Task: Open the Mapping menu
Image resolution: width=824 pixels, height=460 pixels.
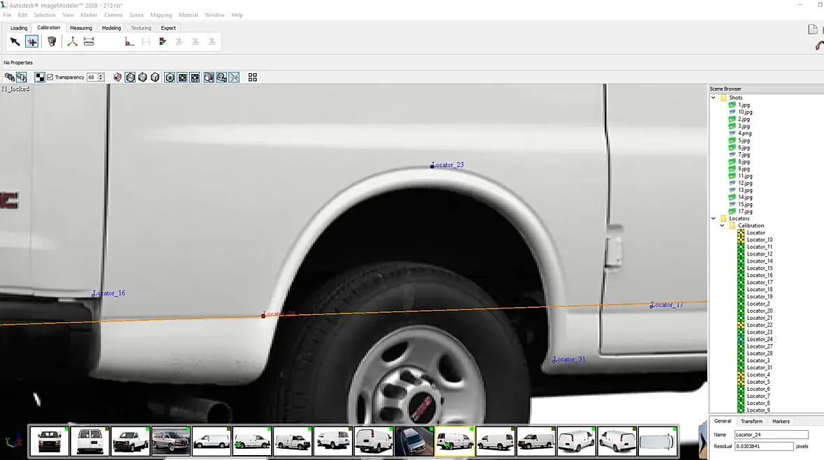Action: point(161,15)
